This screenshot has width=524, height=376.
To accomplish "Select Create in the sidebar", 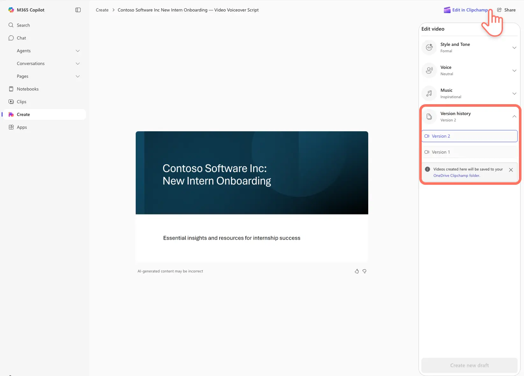I will 45,114.
